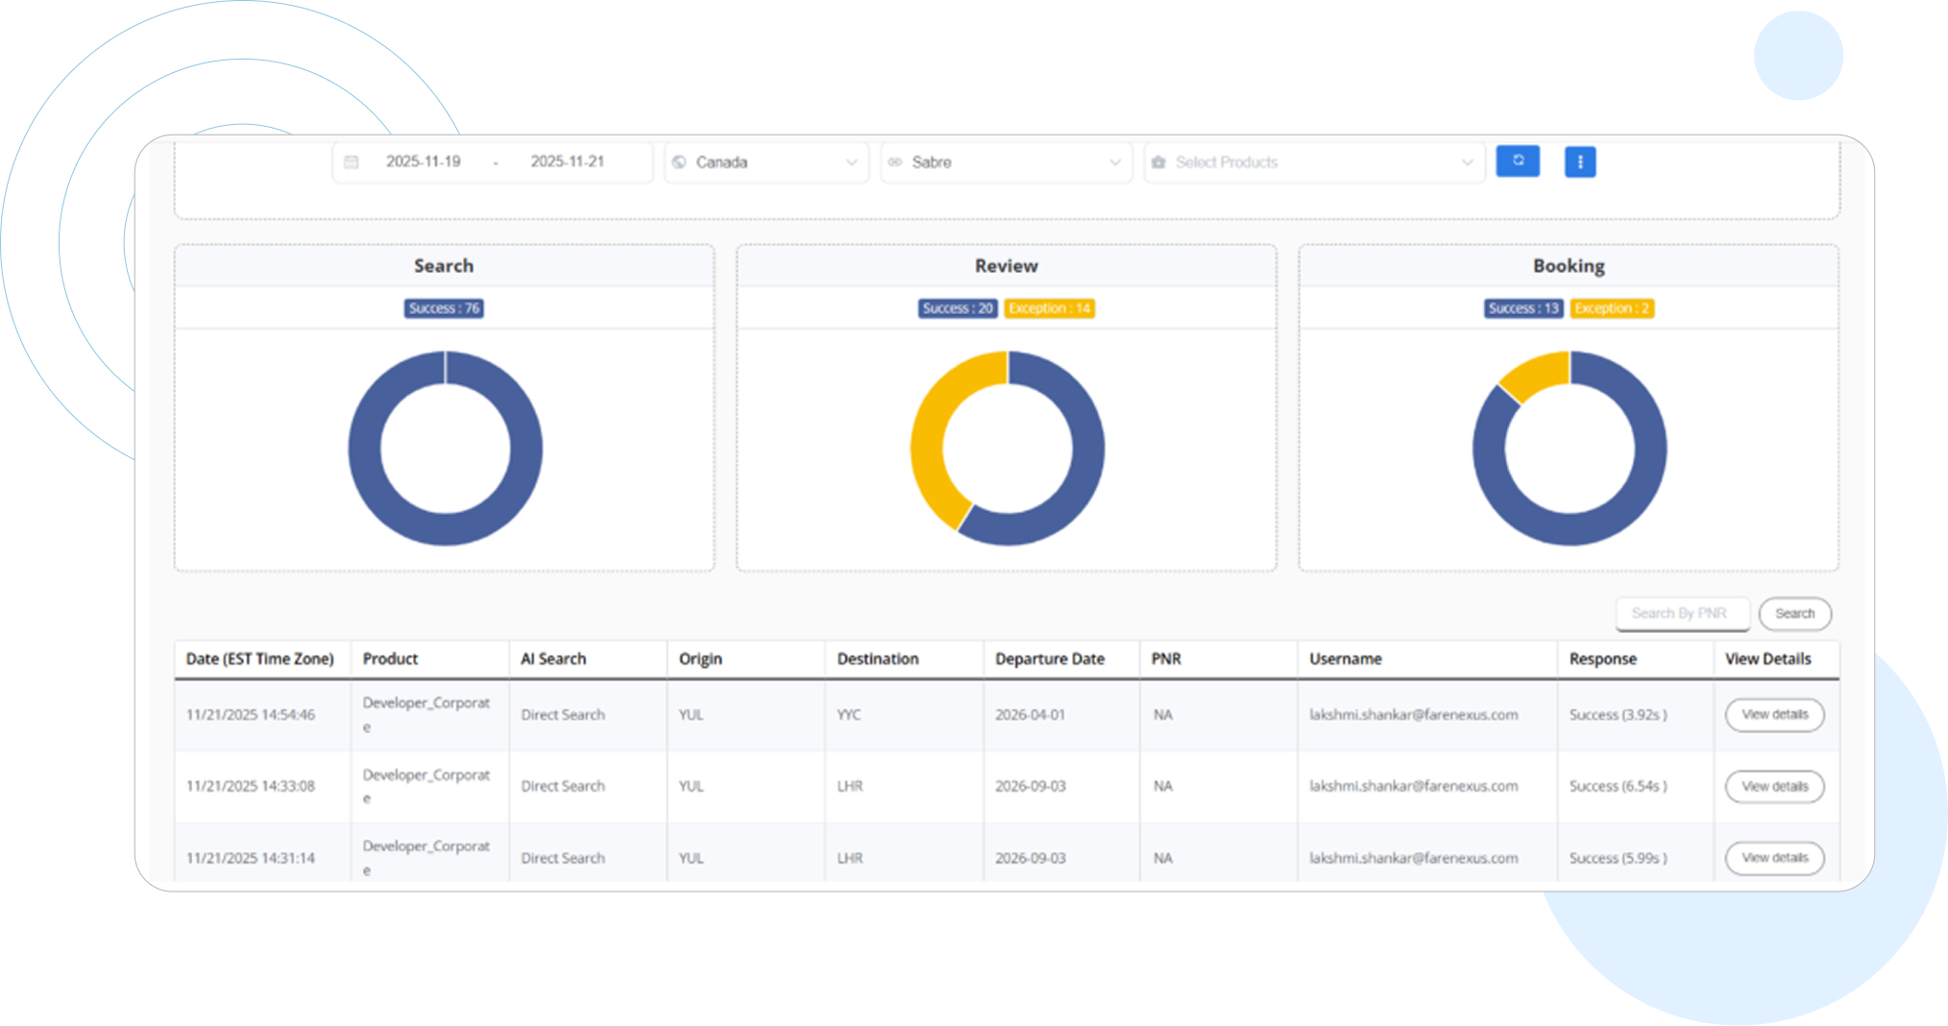Click the end date 2025-11-21
Image resolution: width=1948 pixels, height=1026 pixels.
point(568,161)
